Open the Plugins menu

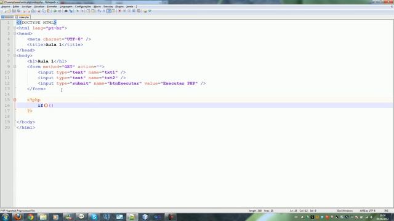click(x=119, y=7)
